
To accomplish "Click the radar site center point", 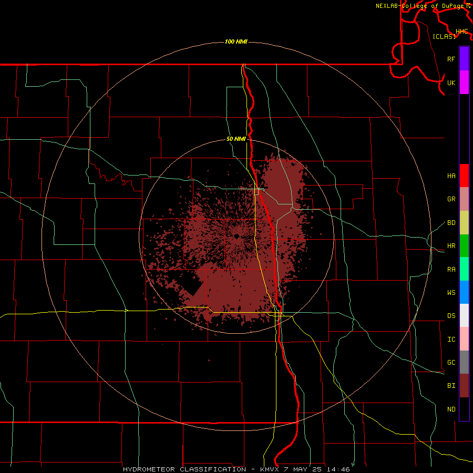I will point(237,236).
